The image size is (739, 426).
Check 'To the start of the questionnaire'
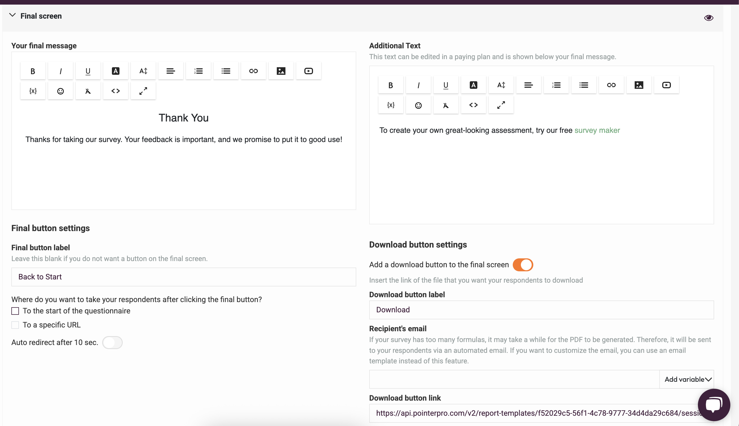15,311
